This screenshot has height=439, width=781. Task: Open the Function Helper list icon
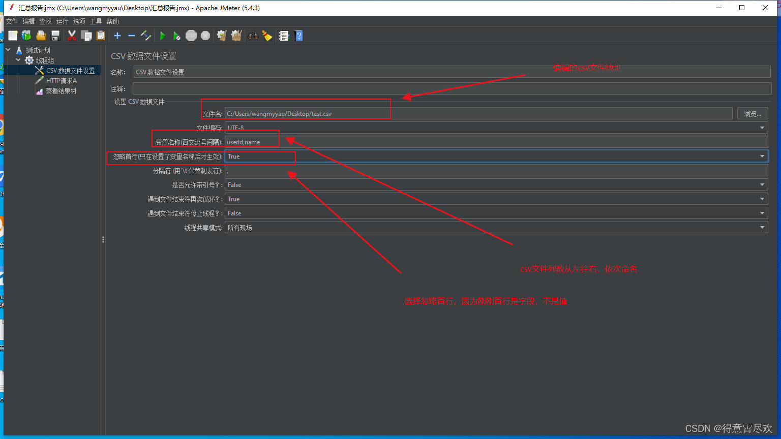[x=284, y=36]
